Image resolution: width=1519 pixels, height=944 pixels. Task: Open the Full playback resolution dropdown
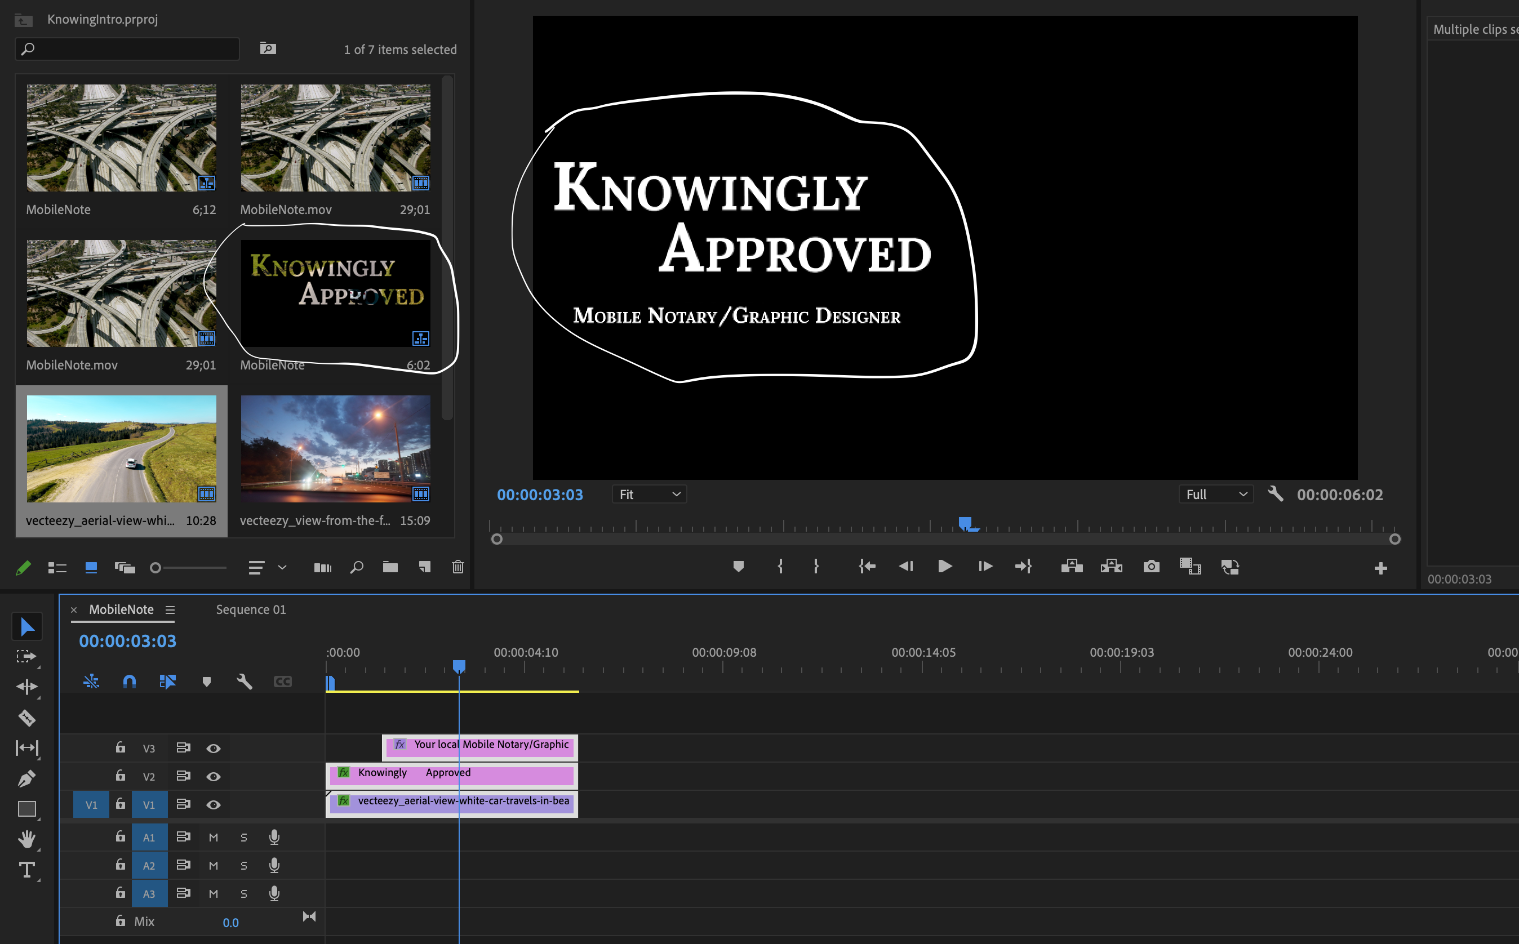[x=1215, y=494]
